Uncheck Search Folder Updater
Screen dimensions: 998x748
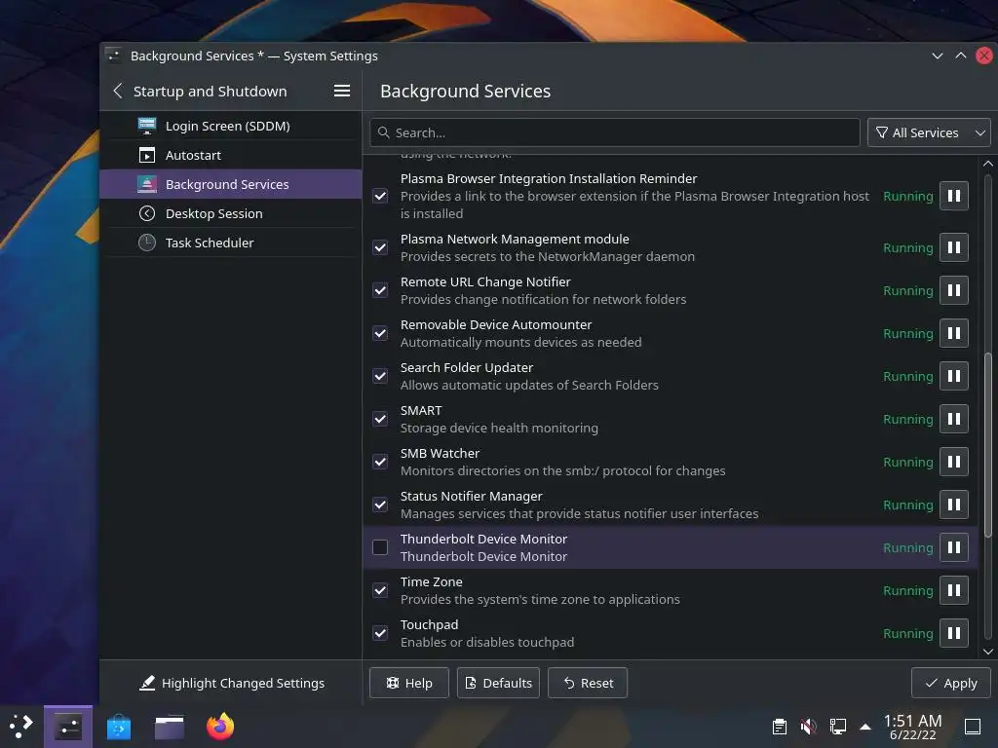point(380,376)
